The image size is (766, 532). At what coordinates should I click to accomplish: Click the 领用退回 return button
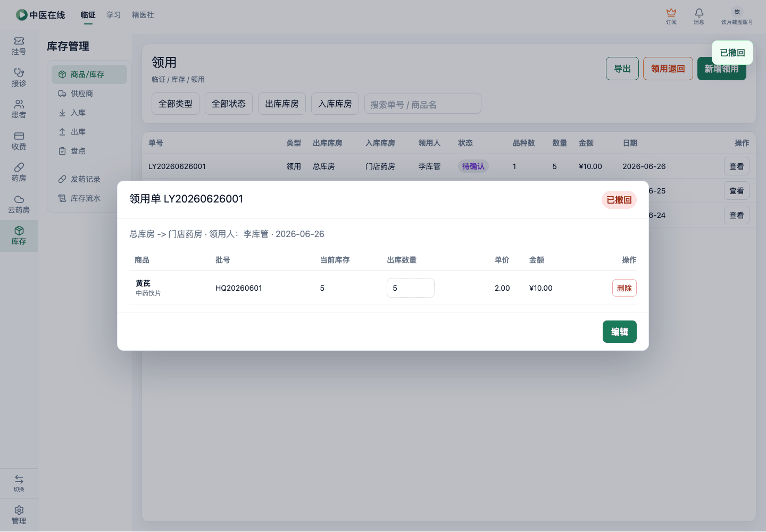(x=668, y=69)
